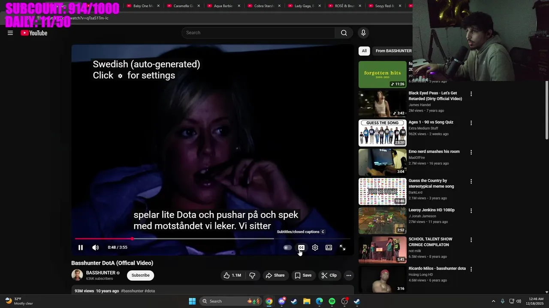Open Guess the Country by stereotypical meme song
The height and width of the screenshot is (308, 549).
click(431, 184)
